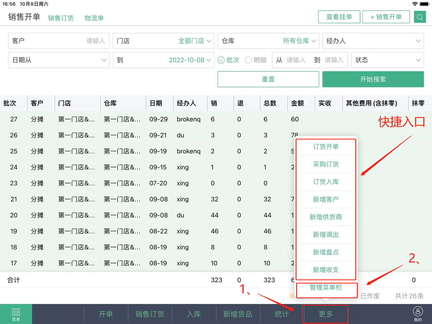The width and height of the screenshot is (432, 324).
Task: Tap brokenq in the 09-29 row
Action: tap(189, 119)
